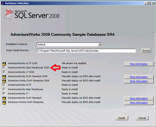This screenshot has height=127, width=156.
Task: Click the Script Install Directory path field
Action: [x=86, y=51]
